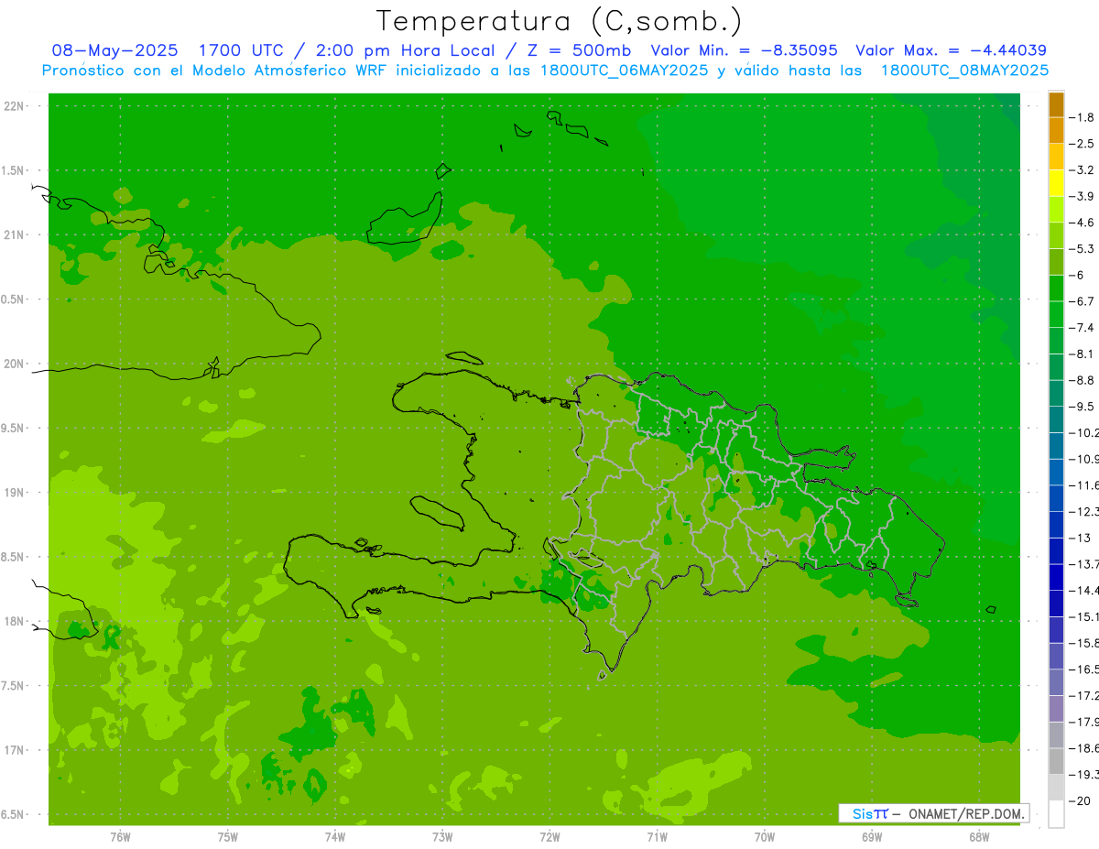1099x849 pixels.
Task: Click the '-9.5' legend value
Action: pos(1083,407)
